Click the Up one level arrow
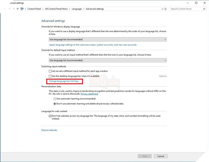The width and height of the screenshot is (209, 162). [x=18, y=9]
